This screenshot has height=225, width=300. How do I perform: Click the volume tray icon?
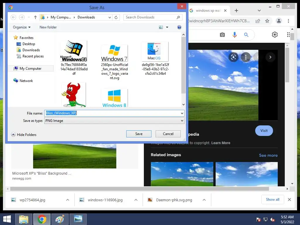tap(272, 219)
